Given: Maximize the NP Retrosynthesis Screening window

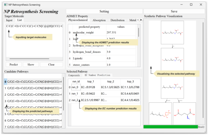Looking at the screenshot, I should [x=191, y=5].
